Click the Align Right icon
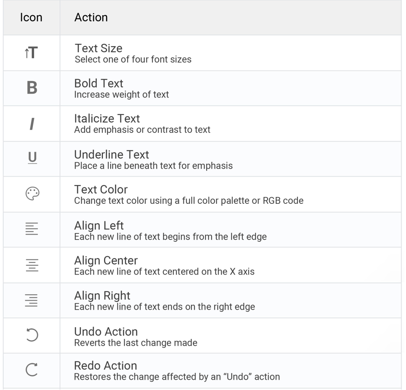406x390 pixels. (32, 300)
